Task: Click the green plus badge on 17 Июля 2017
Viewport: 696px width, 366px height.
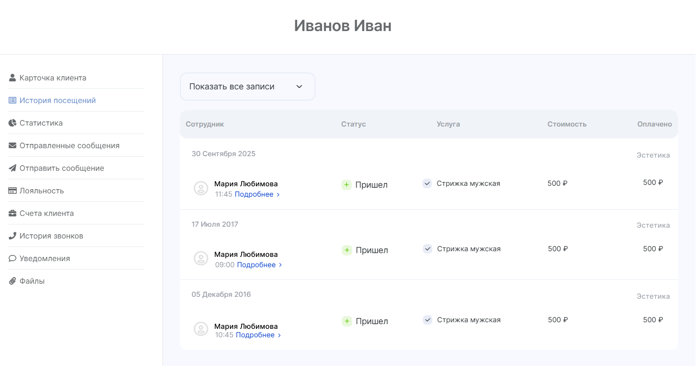Action: coord(347,250)
